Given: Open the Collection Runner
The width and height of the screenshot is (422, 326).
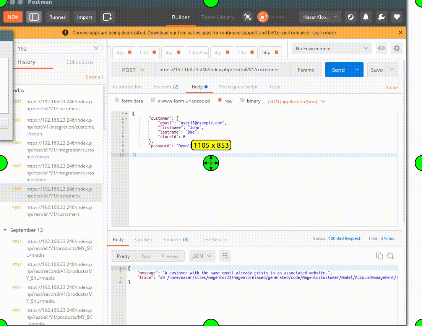Looking at the screenshot, I should 57,17.
